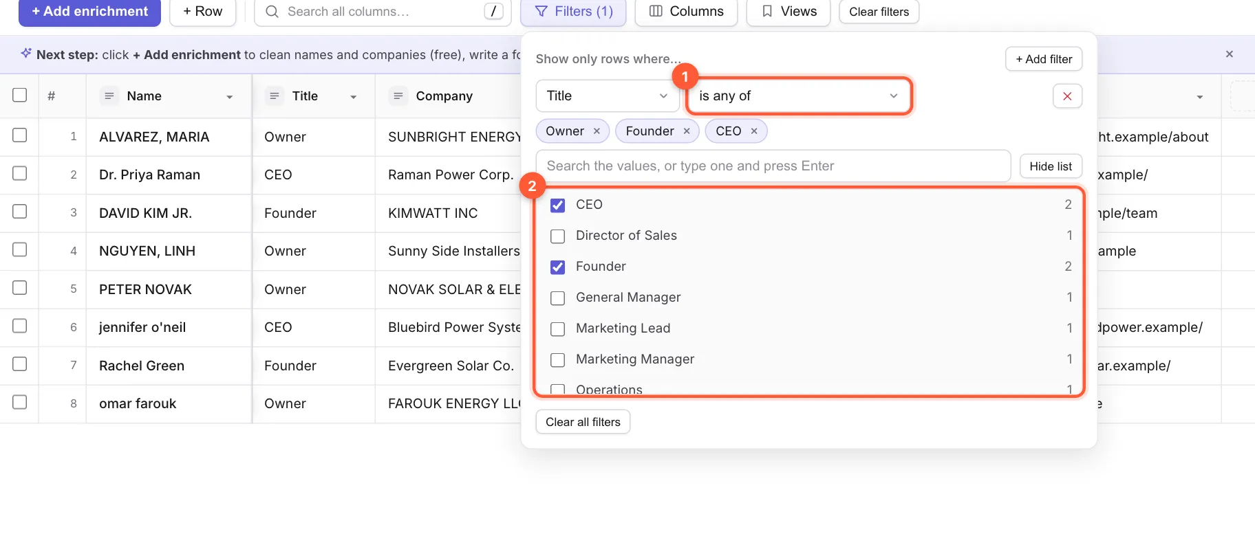Remove the Owner filter chip
This screenshot has width=1255, height=536.
pos(597,131)
